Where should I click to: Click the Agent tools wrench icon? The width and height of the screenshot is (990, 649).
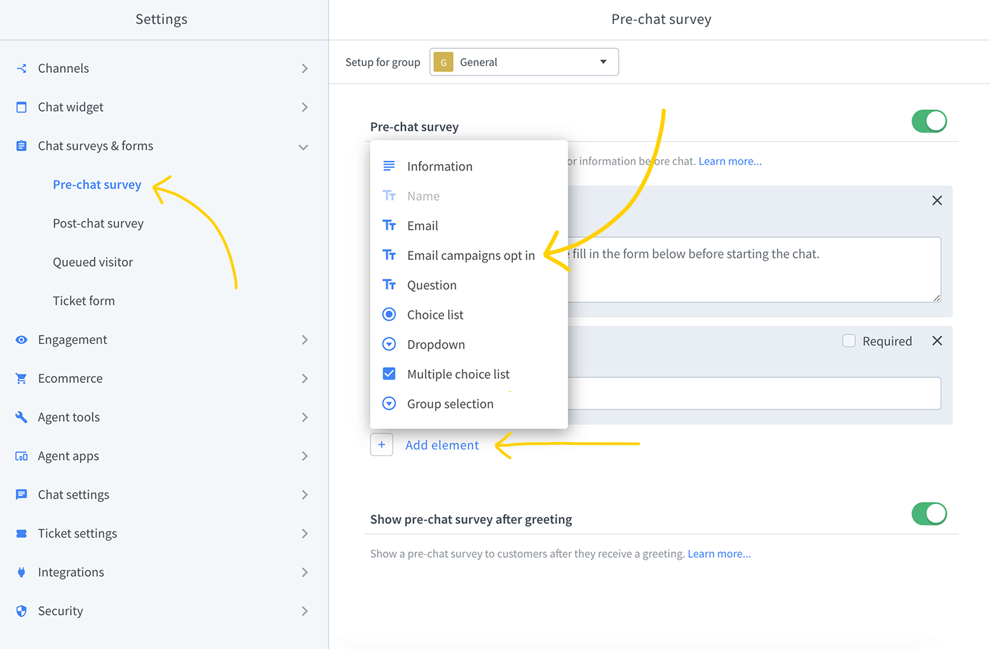[x=21, y=417]
